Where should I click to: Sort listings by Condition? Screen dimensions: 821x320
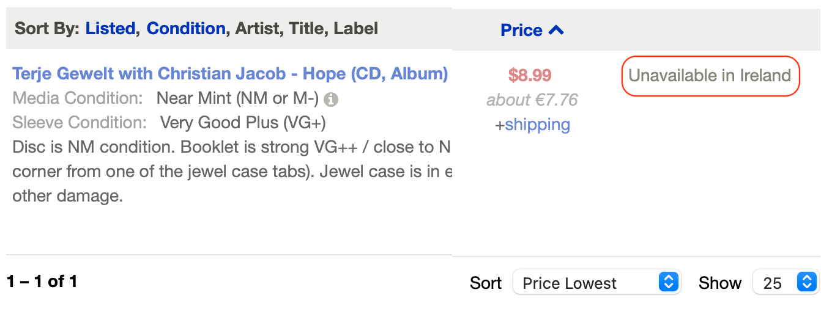click(186, 28)
